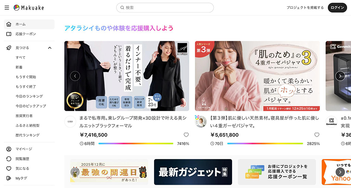Select もうすぐ終了 in sidebar
The height and width of the screenshot is (188, 351).
tap(26, 86)
